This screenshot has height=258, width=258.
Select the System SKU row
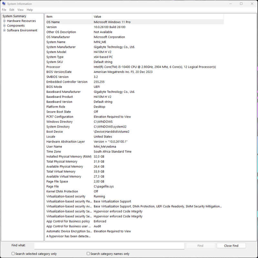point(134,62)
